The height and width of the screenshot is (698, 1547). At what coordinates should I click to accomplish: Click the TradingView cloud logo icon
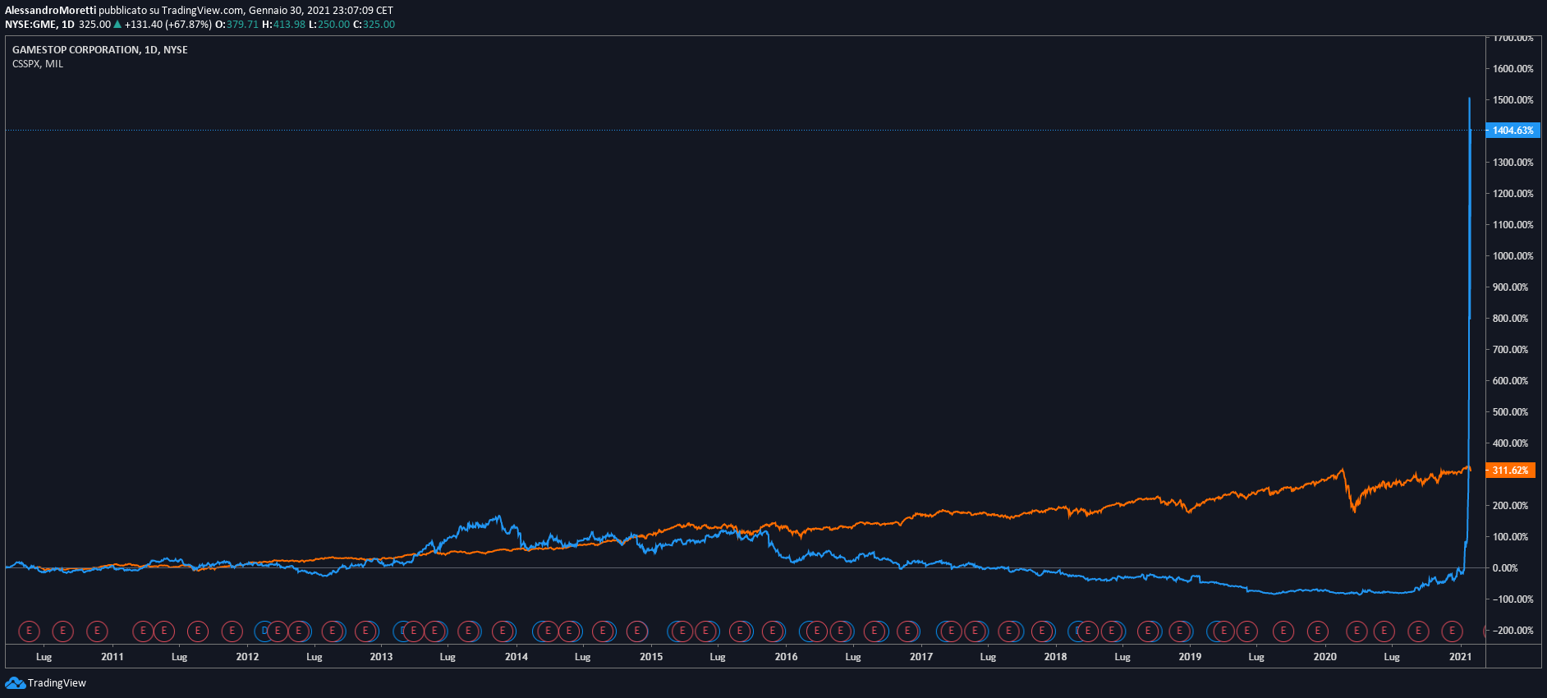click(x=15, y=683)
